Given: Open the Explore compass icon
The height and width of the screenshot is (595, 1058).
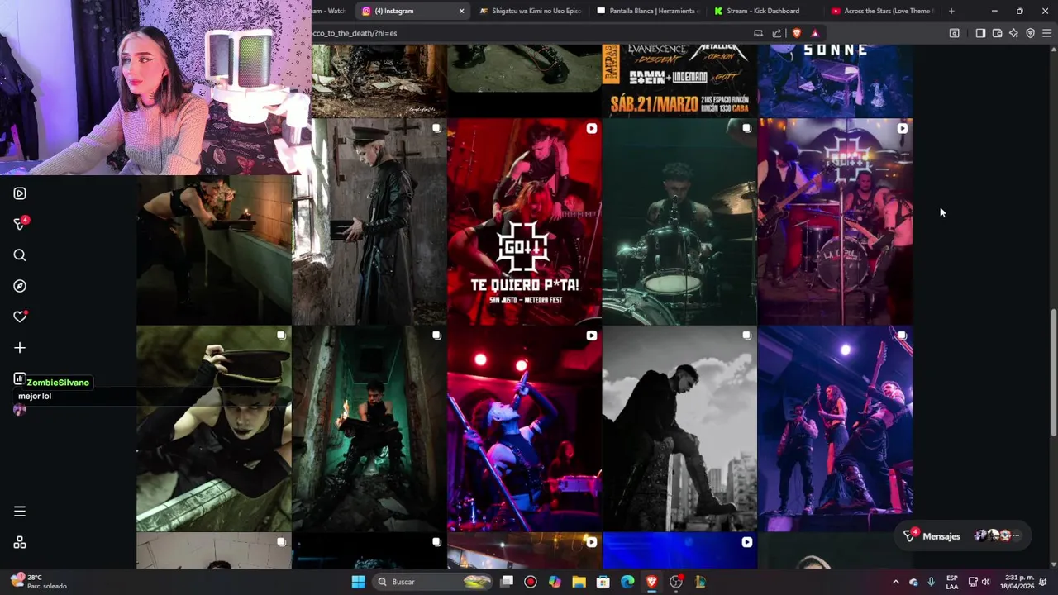Looking at the screenshot, I should coord(20,286).
